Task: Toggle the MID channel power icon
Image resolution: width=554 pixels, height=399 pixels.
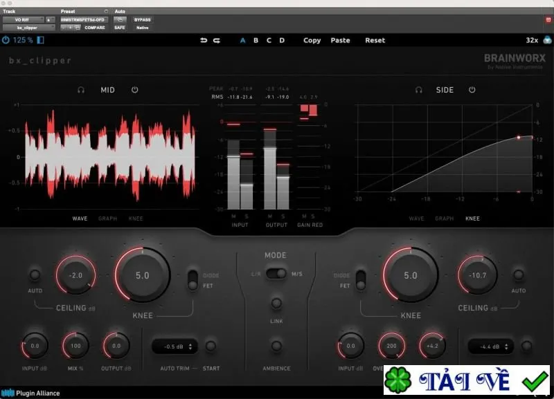Action: (x=134, y=90)
